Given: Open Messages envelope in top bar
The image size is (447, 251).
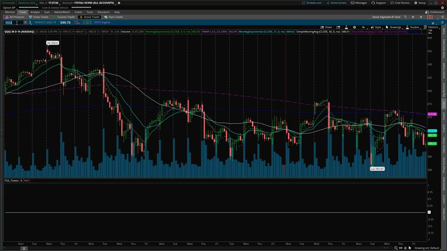Looking at the screenshot, I should 359,3.
